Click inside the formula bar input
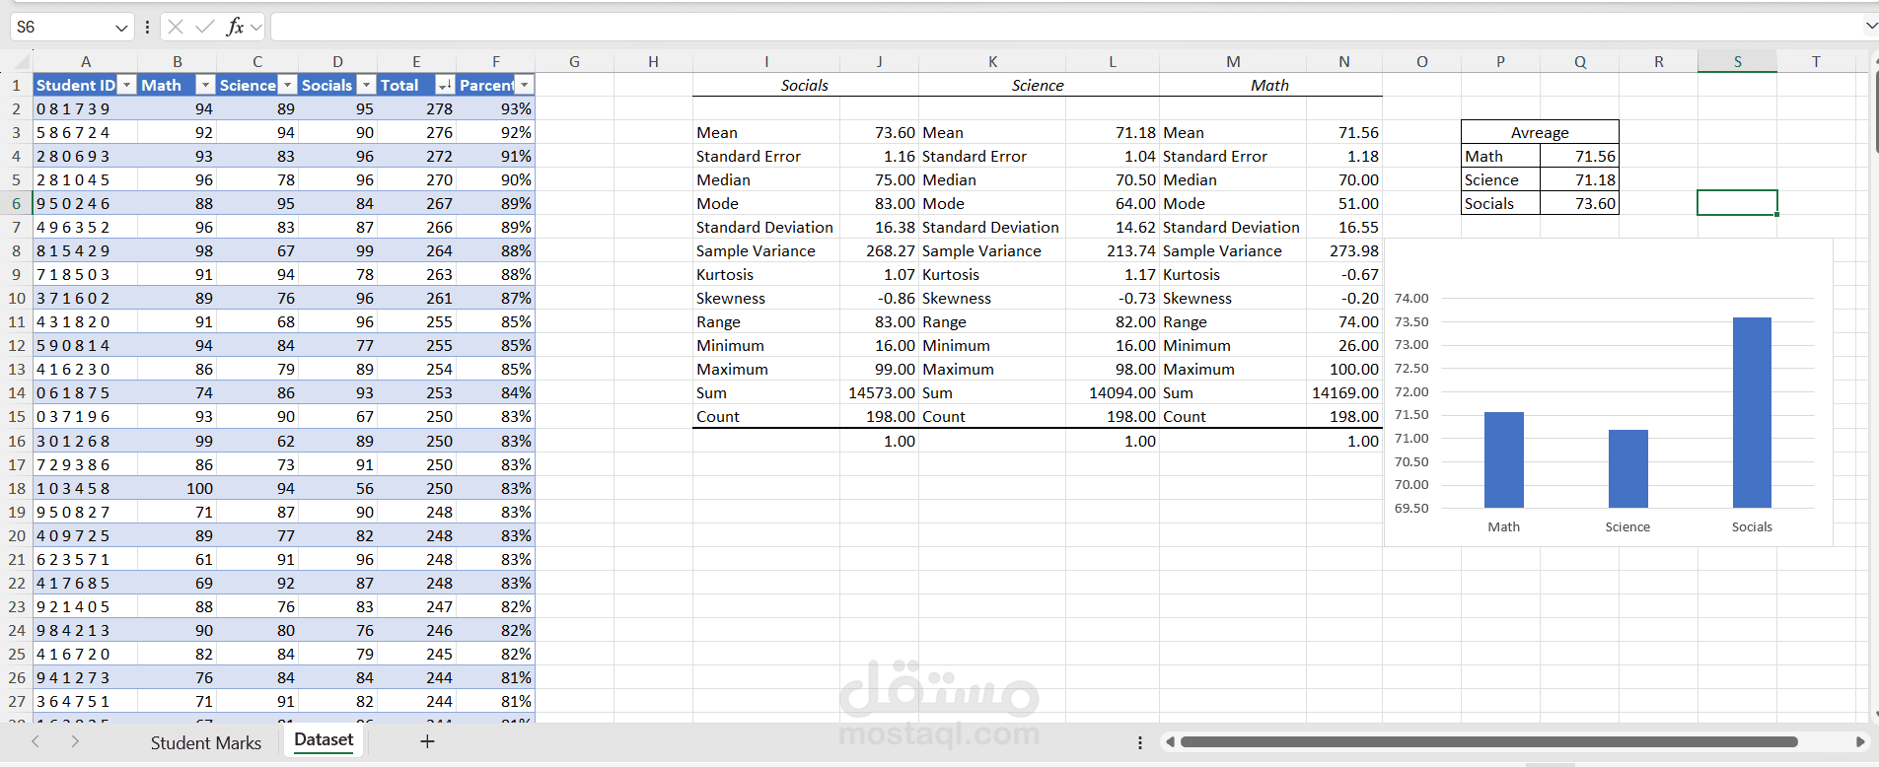Viewport: 1879px width, 767px height. tap(1065, 27)
